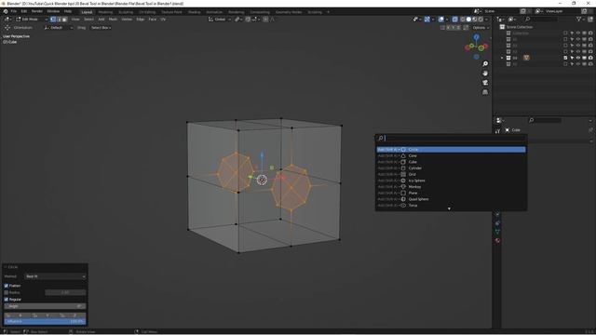Screen dimensions: 596x335
Task: Choose Cone in the add menu list
Action: click(451, 155)
